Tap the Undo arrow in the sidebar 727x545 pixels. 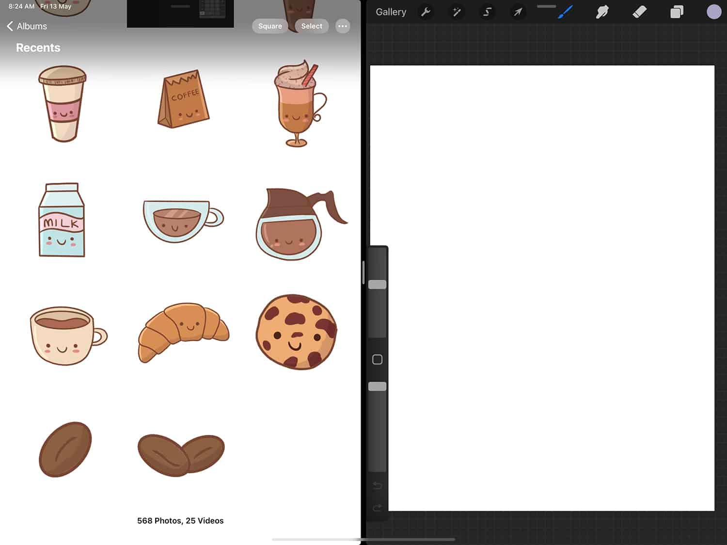click(x=378, y=485)
